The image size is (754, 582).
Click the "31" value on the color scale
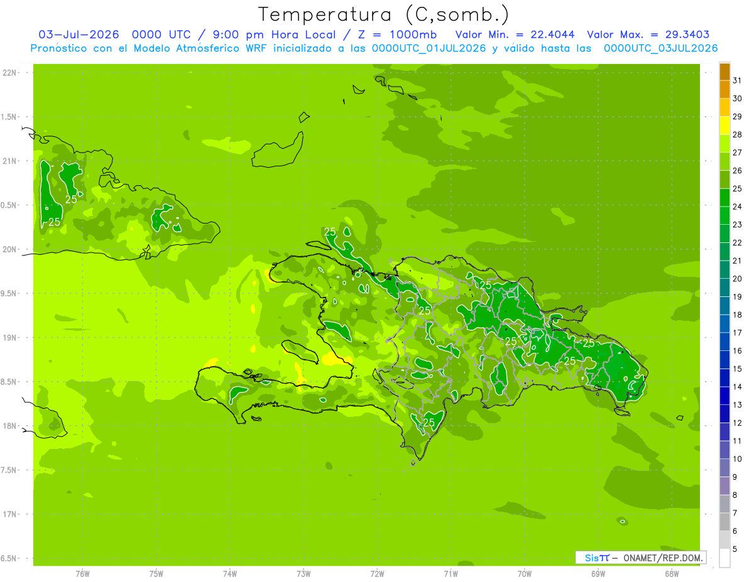tap(738, 80)
